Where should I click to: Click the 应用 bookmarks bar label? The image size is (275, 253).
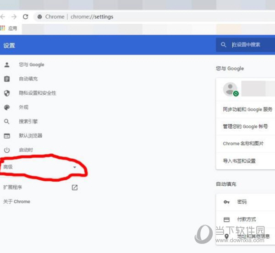point(13,28)
